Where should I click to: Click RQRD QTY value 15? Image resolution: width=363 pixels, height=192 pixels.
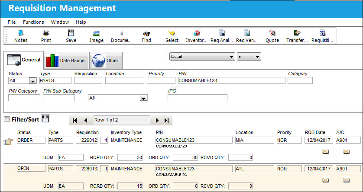click(130, 186)
